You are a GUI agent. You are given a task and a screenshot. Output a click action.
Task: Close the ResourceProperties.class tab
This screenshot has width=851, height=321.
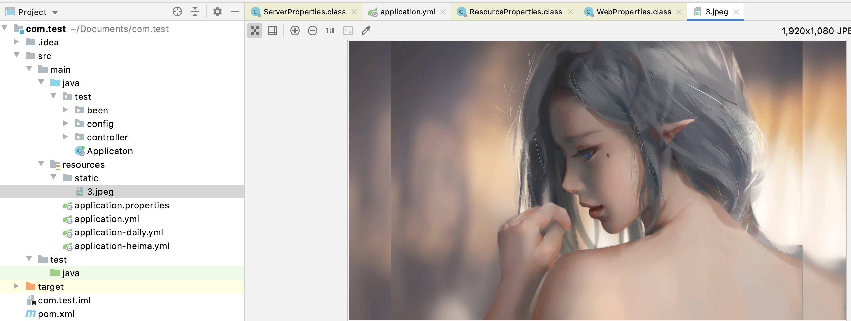(570, 12)
